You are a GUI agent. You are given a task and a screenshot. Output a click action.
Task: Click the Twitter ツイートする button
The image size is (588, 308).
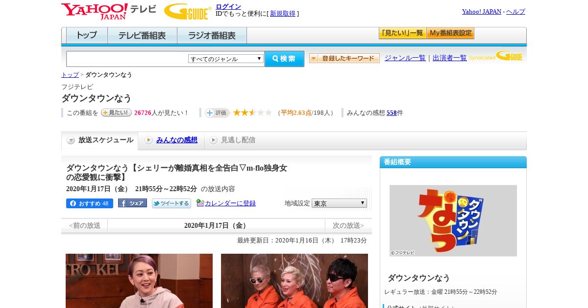171,203
